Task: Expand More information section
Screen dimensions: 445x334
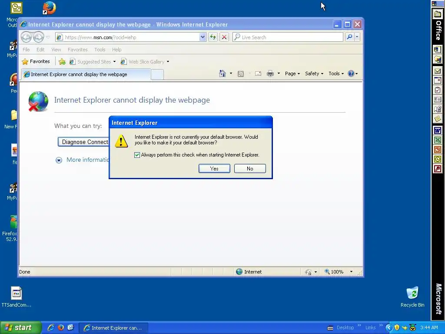Action: pos(59,160)
